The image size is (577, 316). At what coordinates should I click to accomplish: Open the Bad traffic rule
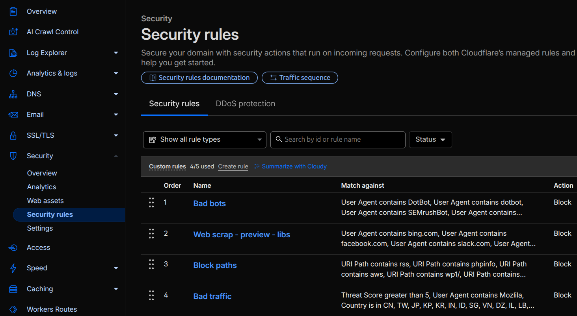(212, 296)
